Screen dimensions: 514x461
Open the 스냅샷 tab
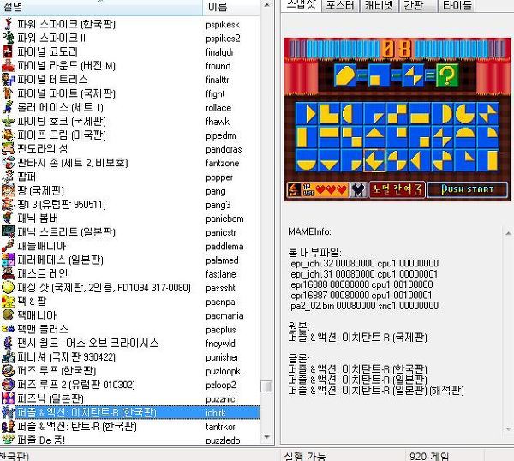tap(301, 5)
